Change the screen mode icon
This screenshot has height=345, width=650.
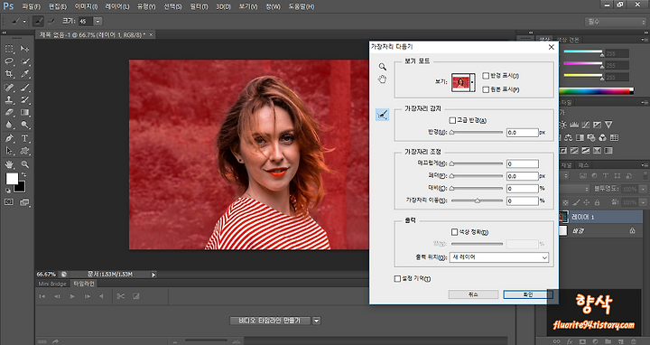25,202
